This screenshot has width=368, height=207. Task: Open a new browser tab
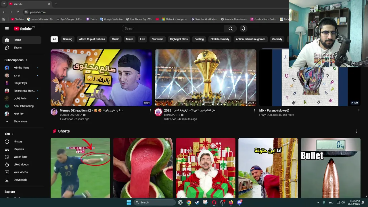pyautogui.click(x=56, y=4)
